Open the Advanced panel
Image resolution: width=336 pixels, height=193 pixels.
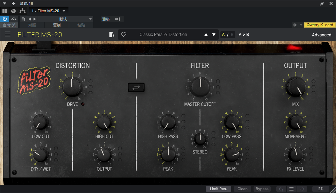pyautogui.click(x=321, y=35)
